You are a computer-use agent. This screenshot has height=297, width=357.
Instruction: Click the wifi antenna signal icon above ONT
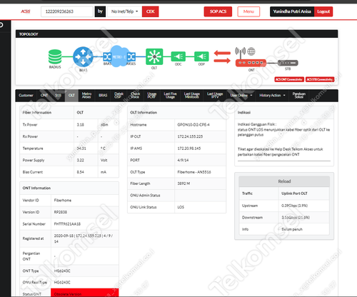[241, 53]
